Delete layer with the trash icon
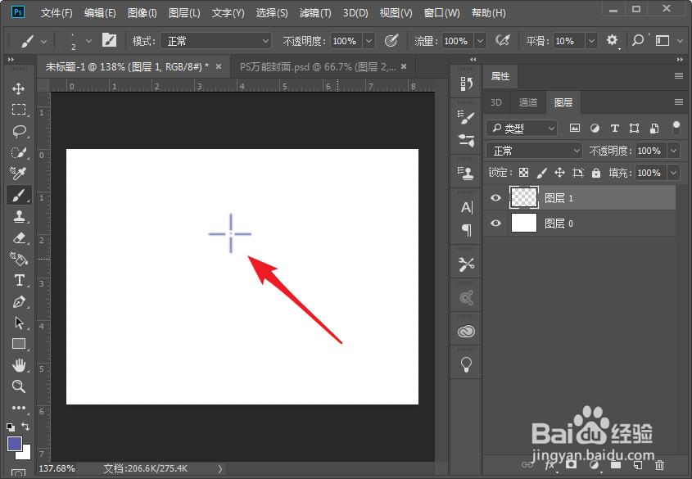692x479 pixels. click(x=659, y=465)
